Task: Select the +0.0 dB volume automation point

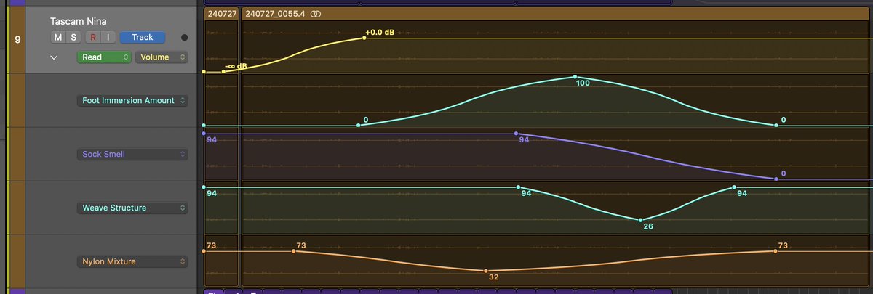Action: (364, 37)
